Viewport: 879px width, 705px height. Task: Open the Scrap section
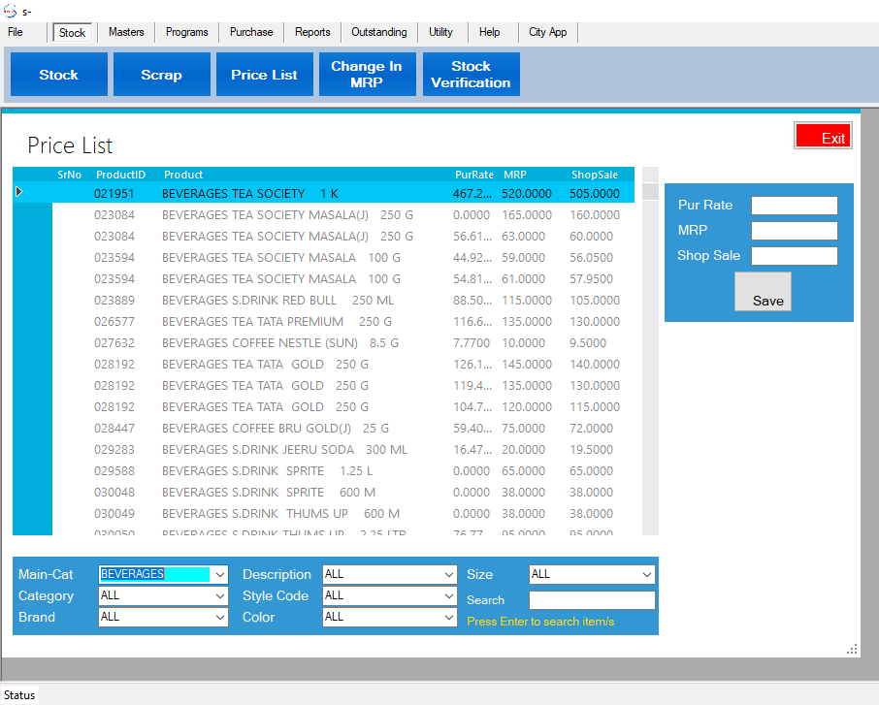pyautogui.click(x=161, y=75)
